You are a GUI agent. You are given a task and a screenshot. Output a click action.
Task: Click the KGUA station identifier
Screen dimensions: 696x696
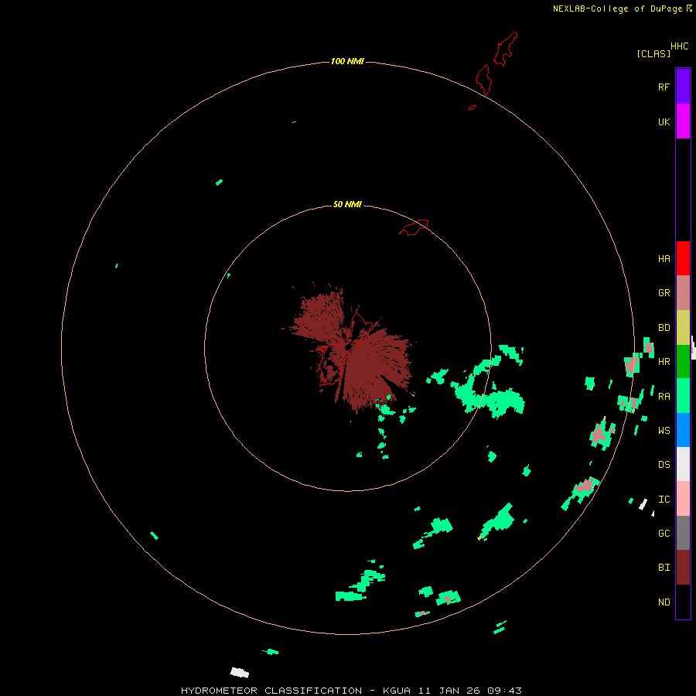(397, 691)
